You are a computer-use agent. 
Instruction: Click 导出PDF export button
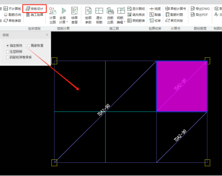tap(200, 15)
